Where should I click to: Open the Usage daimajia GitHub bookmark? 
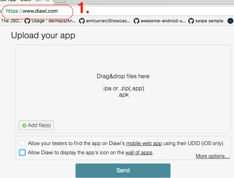tap(50, 21)
